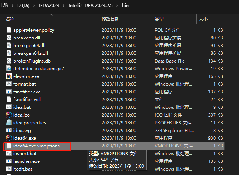
Task: Click the defender-exclusions.ps1 PowerShell icon
Action: tap(9, 69)
